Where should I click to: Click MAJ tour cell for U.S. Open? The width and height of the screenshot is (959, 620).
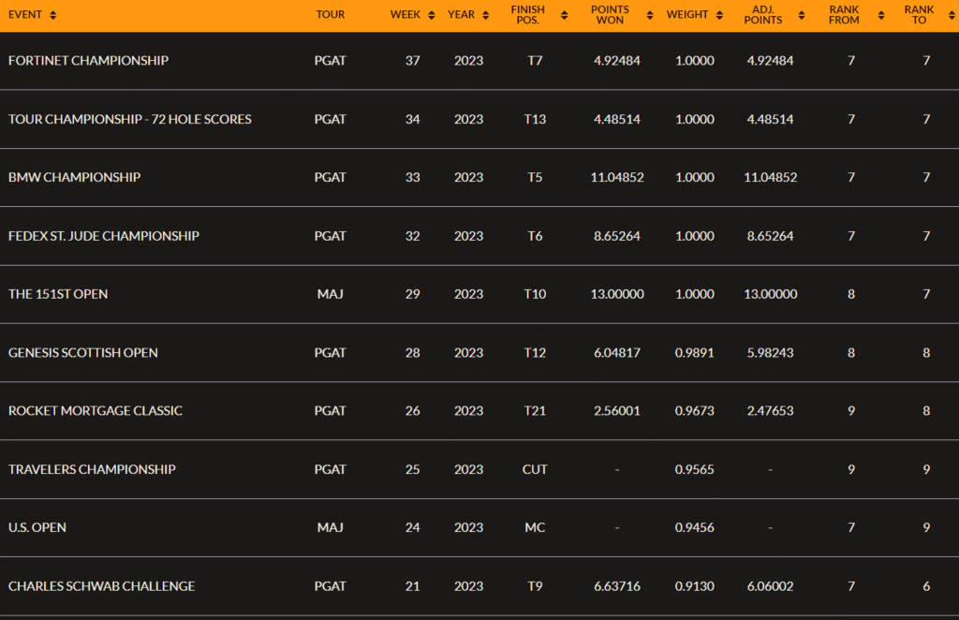coord(331,527)
